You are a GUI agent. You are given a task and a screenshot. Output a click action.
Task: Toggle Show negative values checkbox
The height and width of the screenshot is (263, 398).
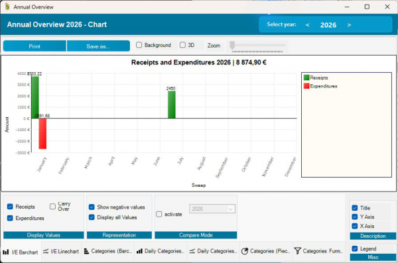[92, 207]
